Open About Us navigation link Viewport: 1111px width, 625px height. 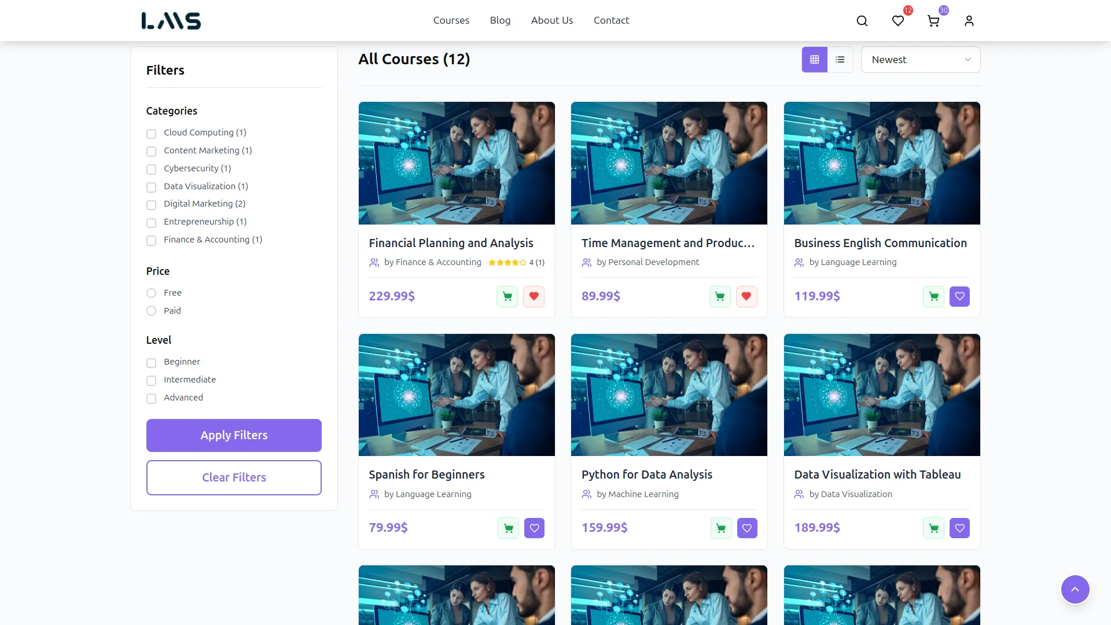pos(551,20)
